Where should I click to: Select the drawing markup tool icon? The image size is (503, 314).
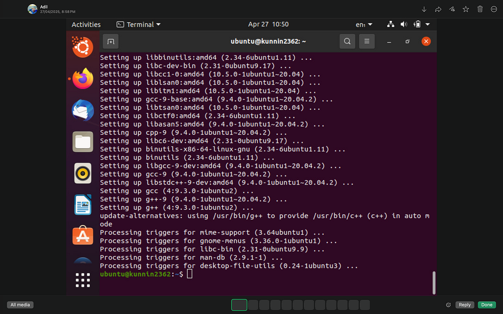pos(452,9)
